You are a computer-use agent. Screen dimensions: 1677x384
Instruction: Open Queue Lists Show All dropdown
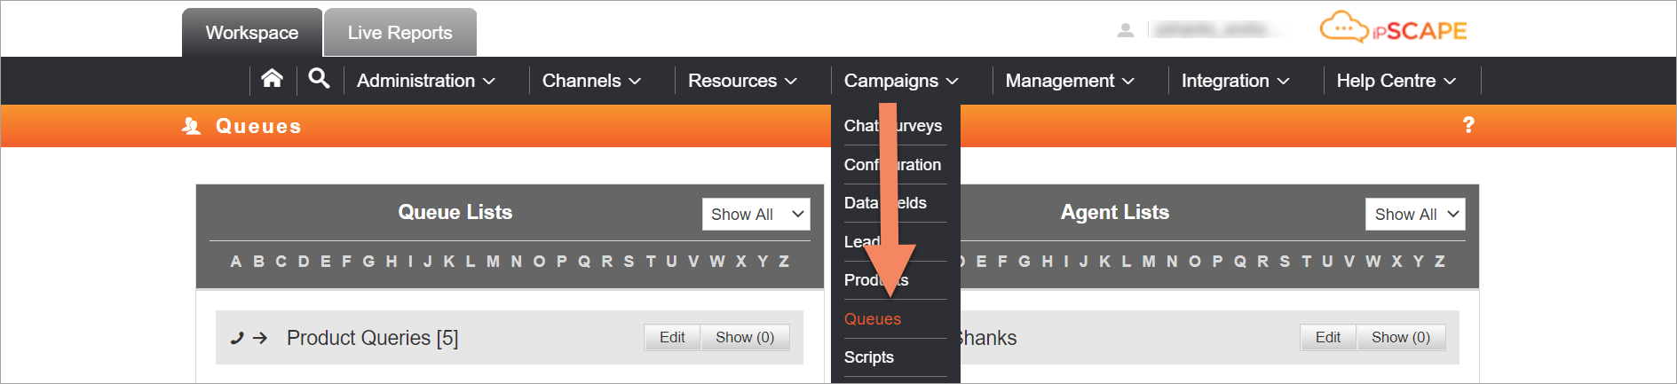pyautogui.click(x=756, y=215)
